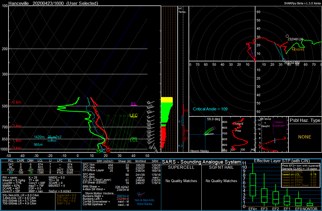Click the MeanW = 9.7g/kg readout
The width and height of the screenshot is (322, 211).
pyautogui.click(x=14, y=180)
